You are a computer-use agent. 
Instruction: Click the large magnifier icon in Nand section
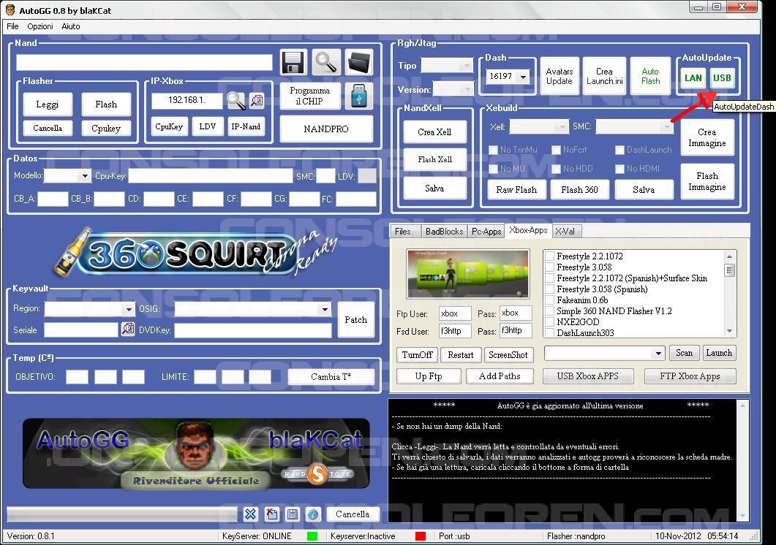325,63
